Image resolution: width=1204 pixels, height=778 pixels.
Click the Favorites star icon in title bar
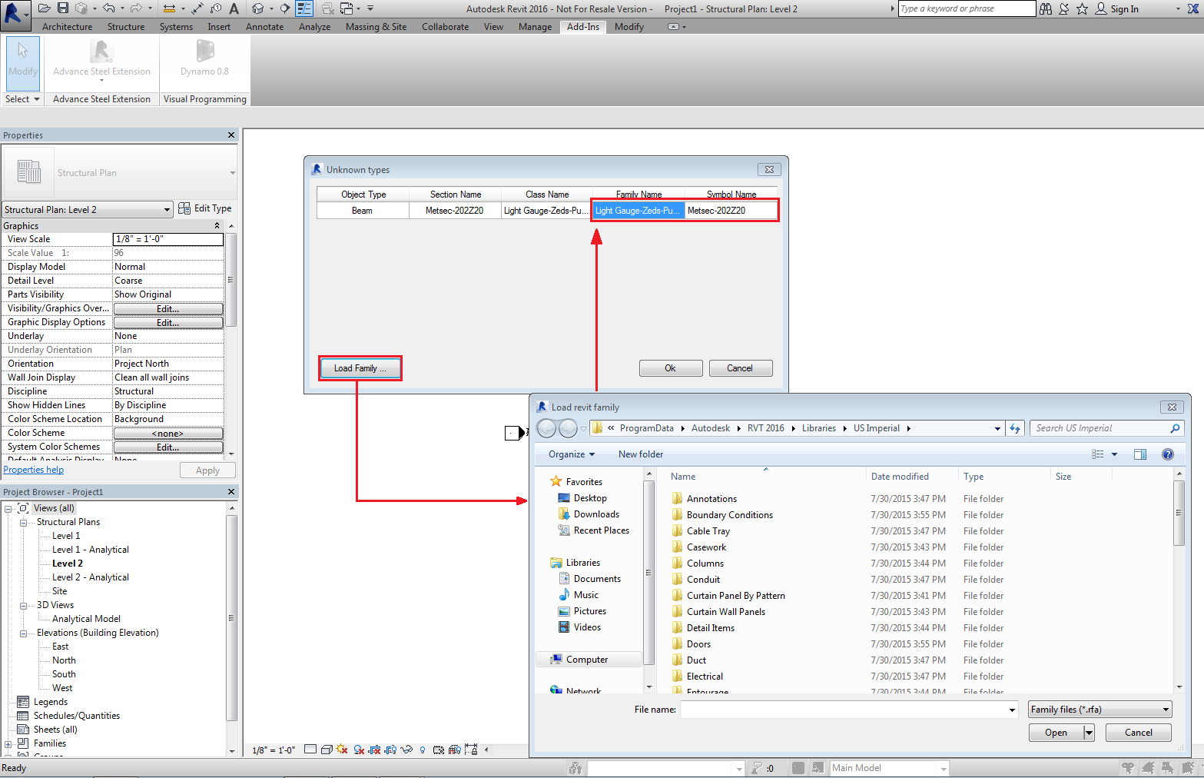(1082, 8)
